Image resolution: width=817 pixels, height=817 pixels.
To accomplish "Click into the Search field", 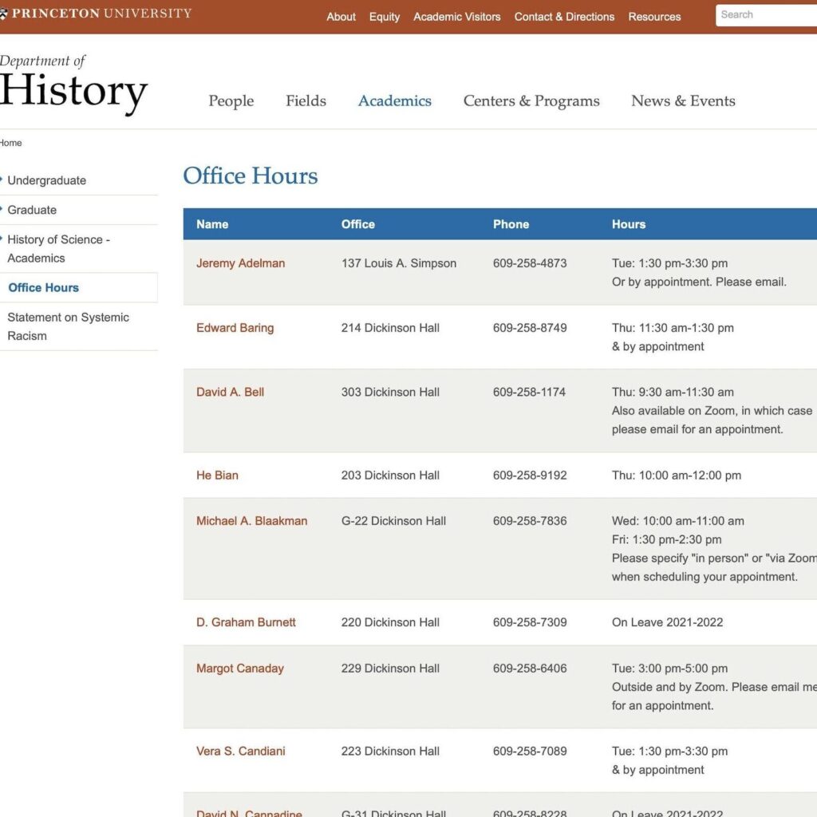I will pos(766,15).
